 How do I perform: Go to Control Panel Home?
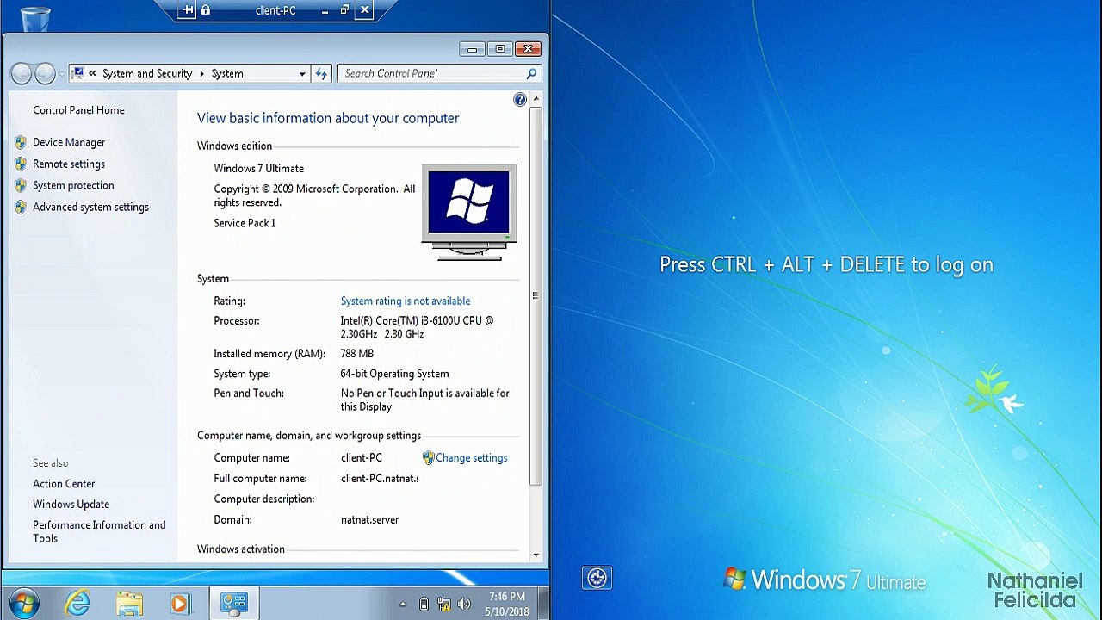(78, 110)
